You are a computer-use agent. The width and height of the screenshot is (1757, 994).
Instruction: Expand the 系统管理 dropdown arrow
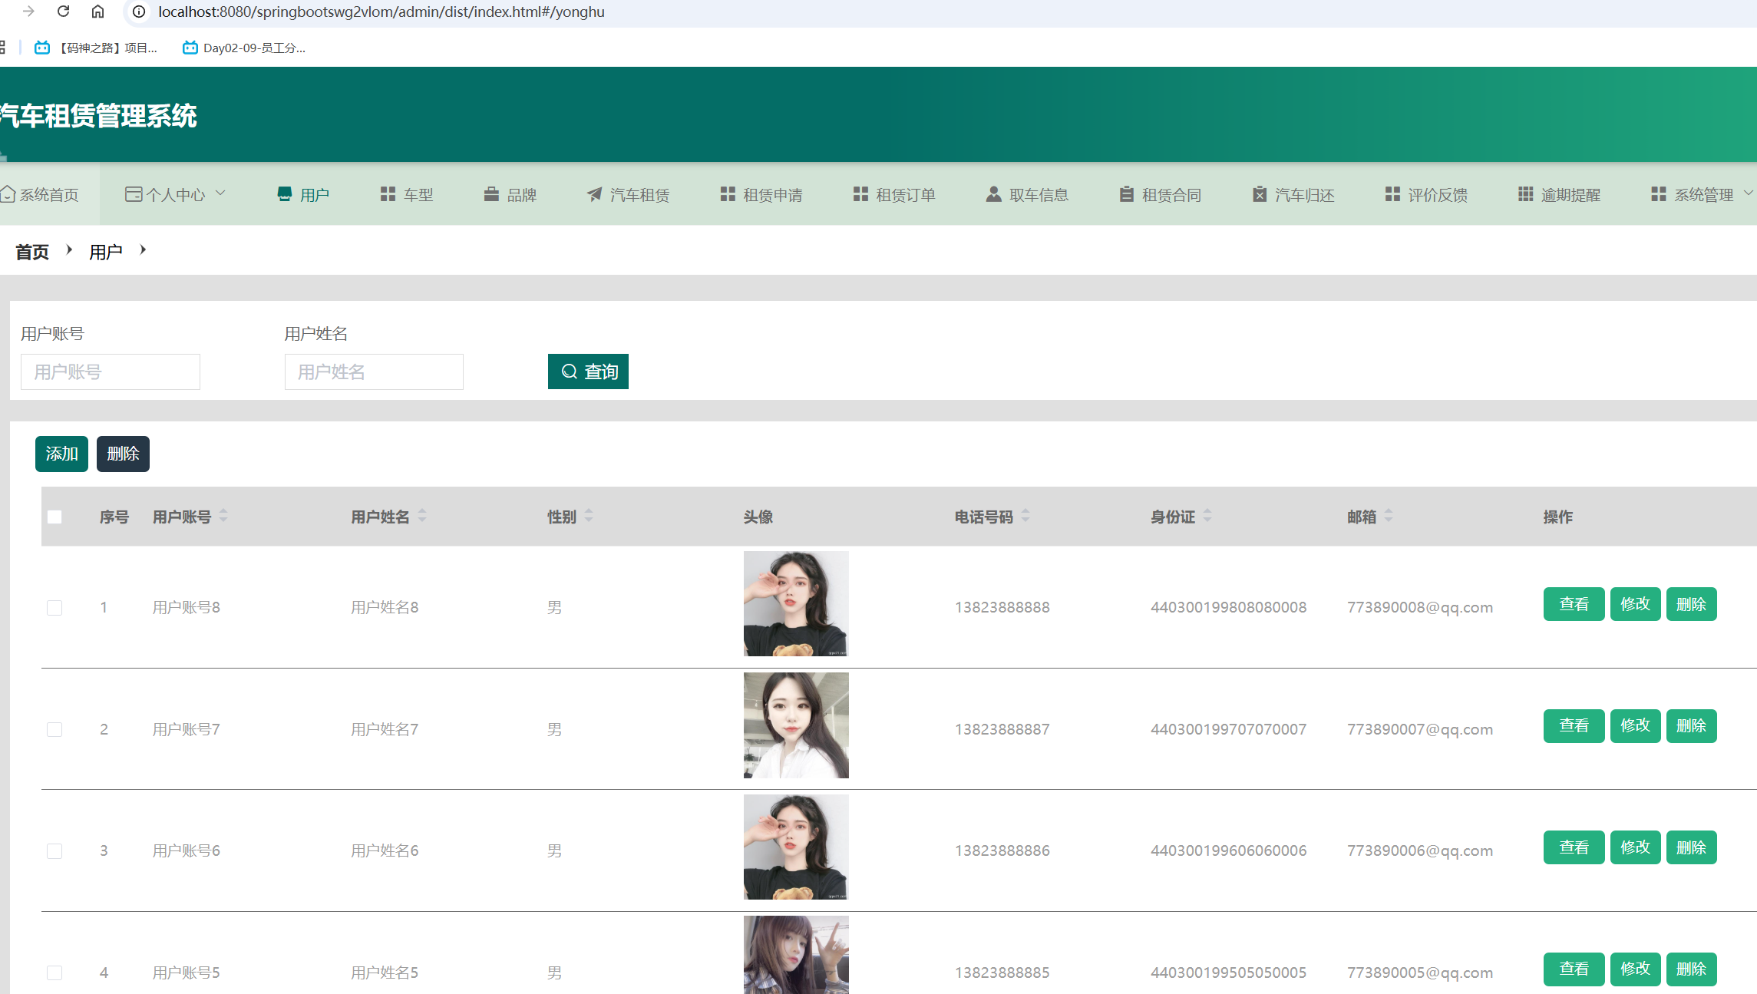(x=1748, y=193)
